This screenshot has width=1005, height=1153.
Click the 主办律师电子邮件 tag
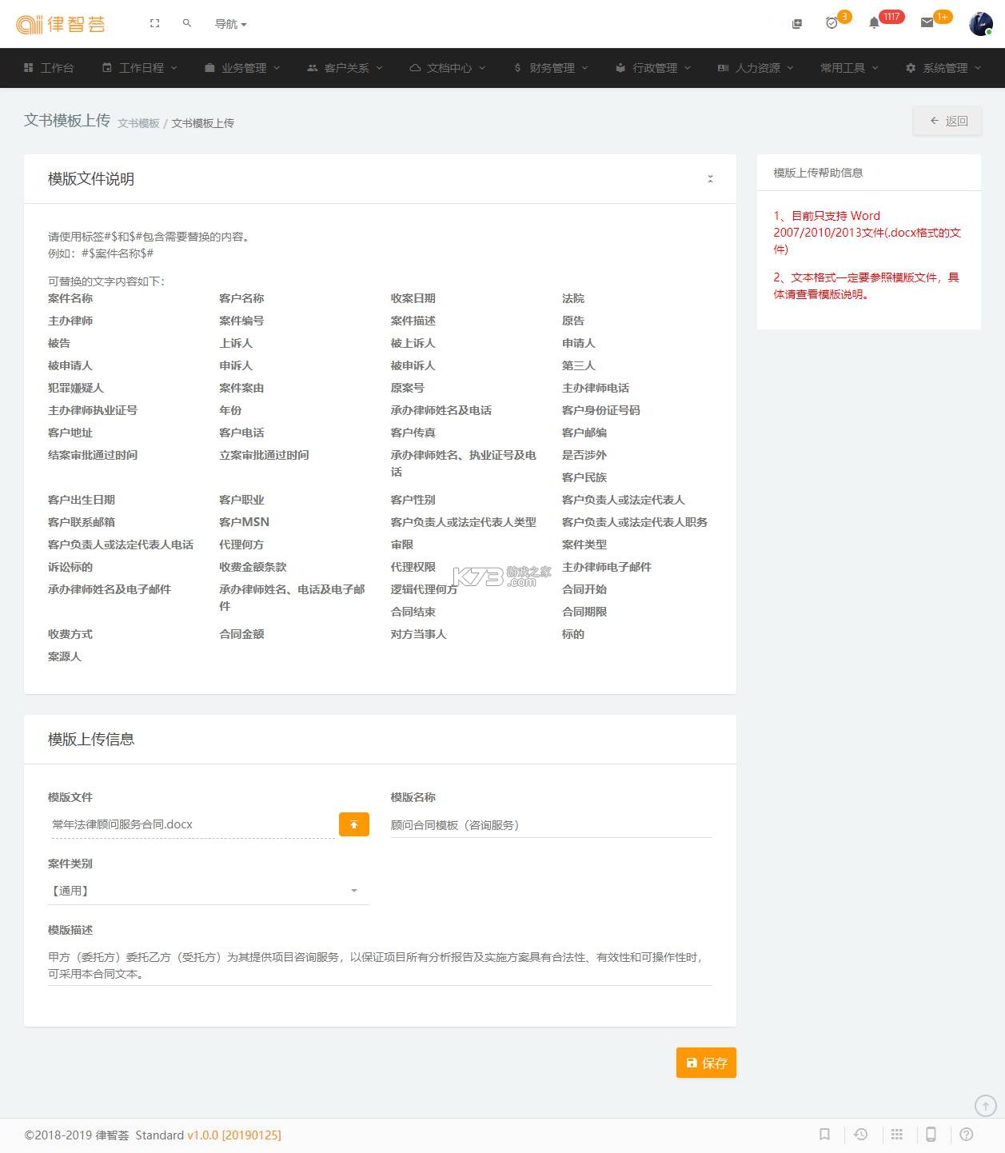point(607,567)
